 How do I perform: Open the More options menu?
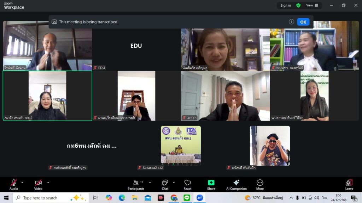(260, 185)
